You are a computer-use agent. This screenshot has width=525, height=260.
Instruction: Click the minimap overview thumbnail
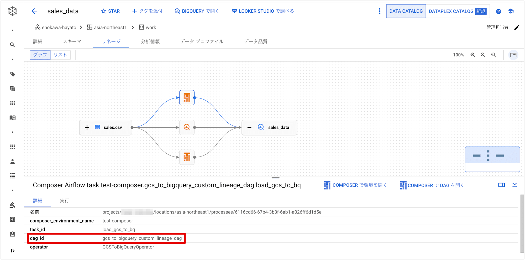coord(492,159)
